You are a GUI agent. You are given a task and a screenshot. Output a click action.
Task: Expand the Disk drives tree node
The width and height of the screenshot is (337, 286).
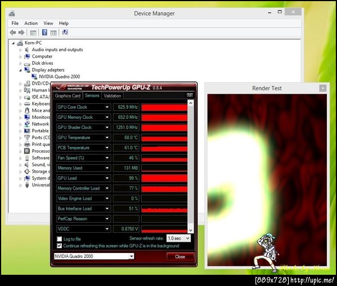20,63
